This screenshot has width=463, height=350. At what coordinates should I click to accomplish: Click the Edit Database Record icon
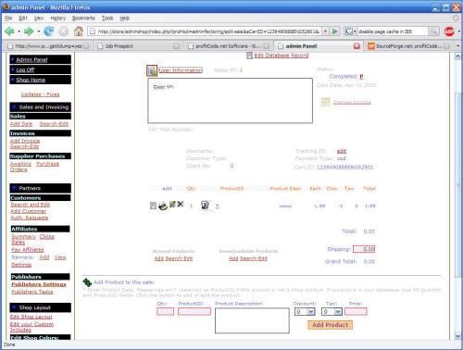coord(249,56)
